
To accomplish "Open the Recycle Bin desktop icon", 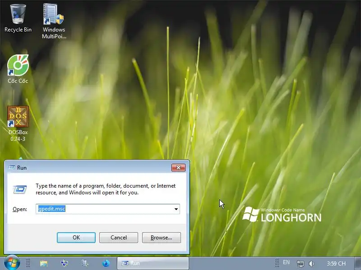I will (x=18, y=18).
